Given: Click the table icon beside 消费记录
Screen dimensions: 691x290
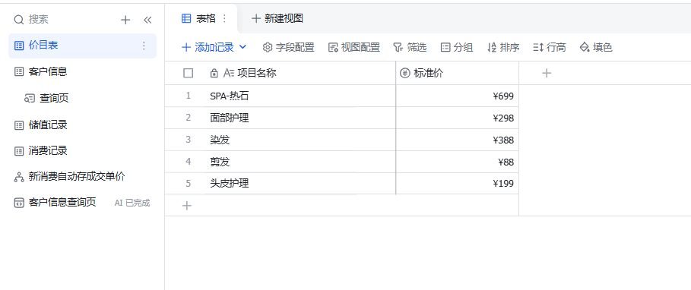Looking at the screenshot, I should click(19, 151).
